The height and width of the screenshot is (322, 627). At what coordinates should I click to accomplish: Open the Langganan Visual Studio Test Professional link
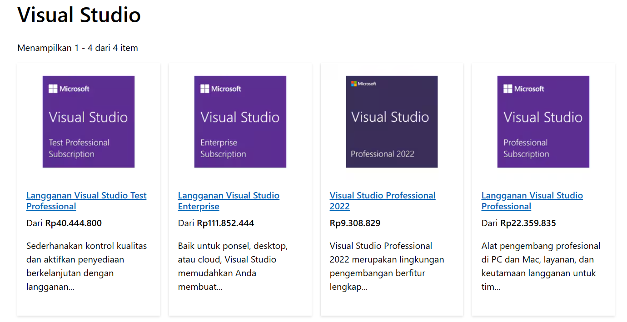pos(86,201)
